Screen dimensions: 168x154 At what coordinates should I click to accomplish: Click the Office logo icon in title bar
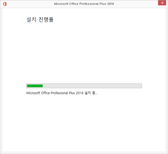tap(5, 4)
